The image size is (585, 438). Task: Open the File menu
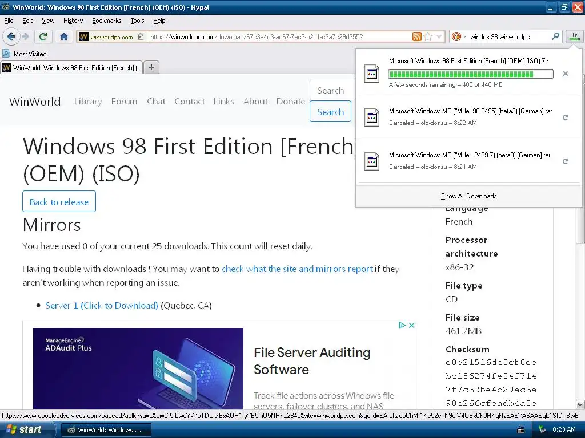(x=9, y=21)
